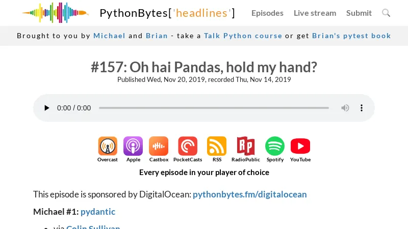The height and width of the screenshot is (229, 408).
Task: Mute the audio player volume
Action: (x=345, y=108)
